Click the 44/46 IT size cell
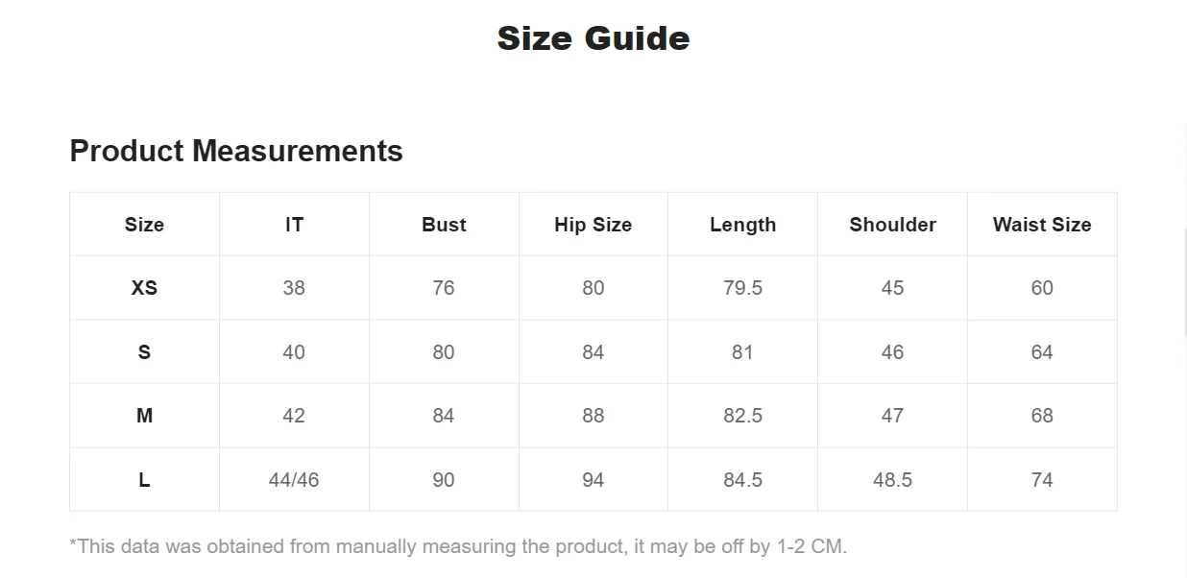 (x=294, y=480)
